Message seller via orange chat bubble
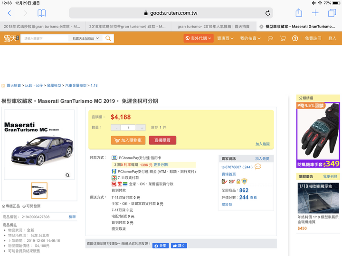 258,167
